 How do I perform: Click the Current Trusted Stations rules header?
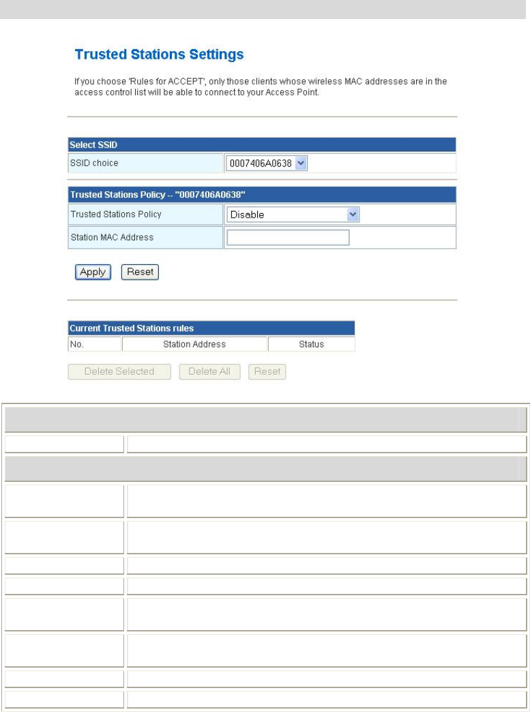211,328
